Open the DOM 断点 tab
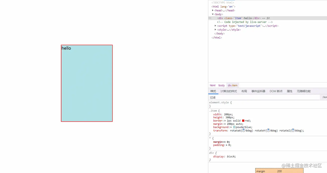 coord(276,91)
